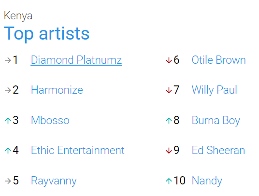Click the up arrow beside rank 4
Screen dimensions: 259x196
[x=8, y=151]
